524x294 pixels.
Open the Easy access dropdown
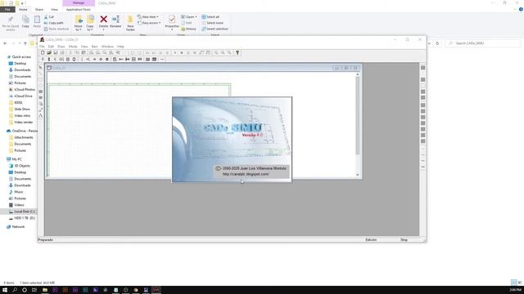click(x=149, y=23)
